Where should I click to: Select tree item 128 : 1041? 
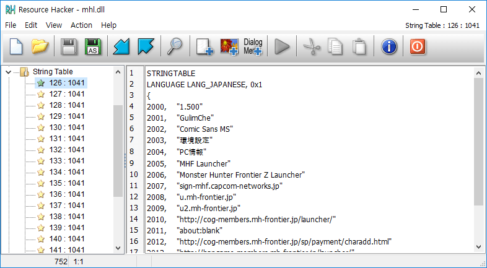67,105
